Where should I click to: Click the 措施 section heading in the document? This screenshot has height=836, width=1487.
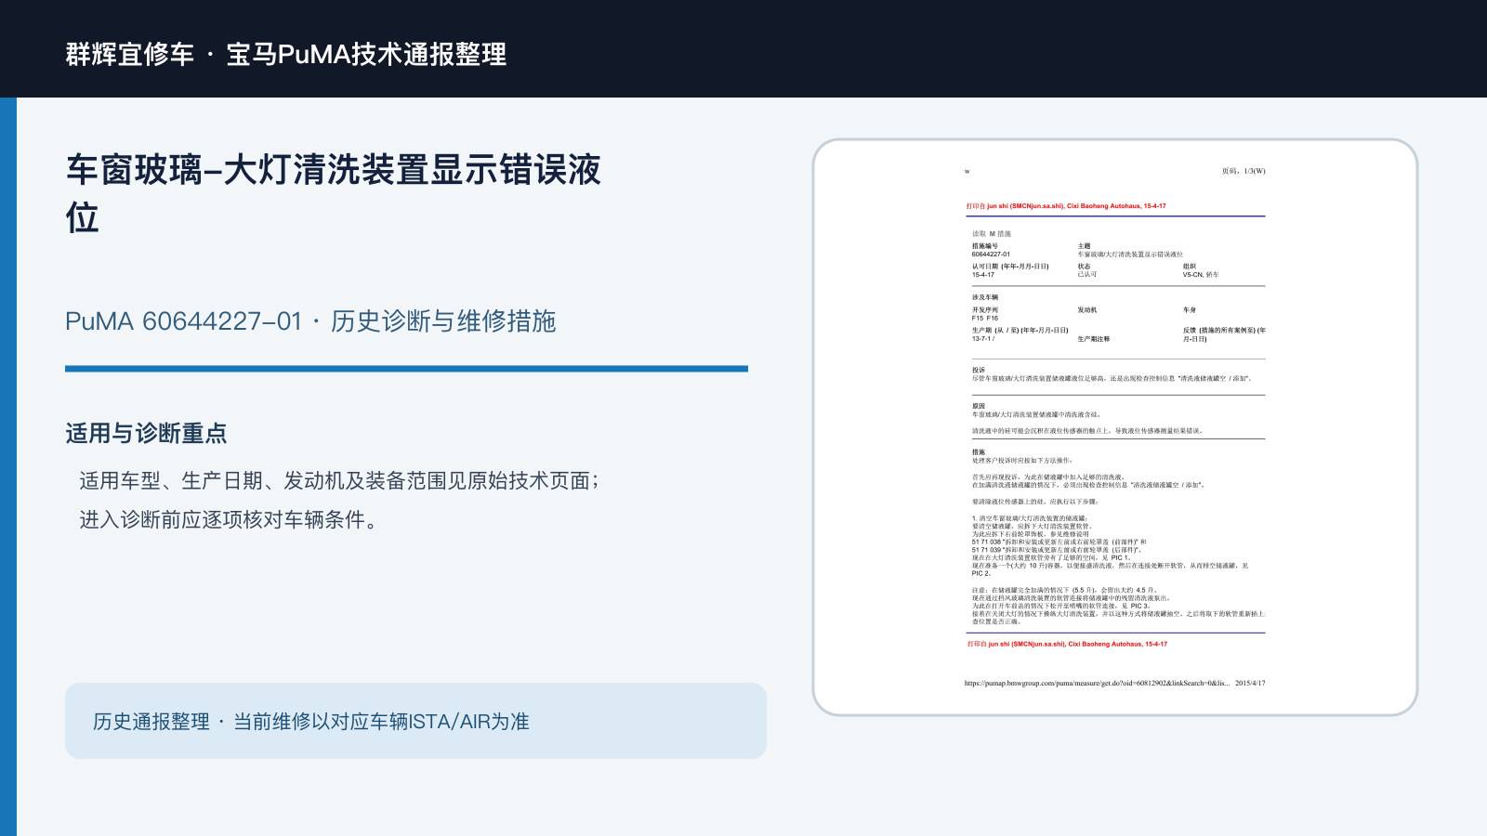pyautogui.click(x=979, y=452)
